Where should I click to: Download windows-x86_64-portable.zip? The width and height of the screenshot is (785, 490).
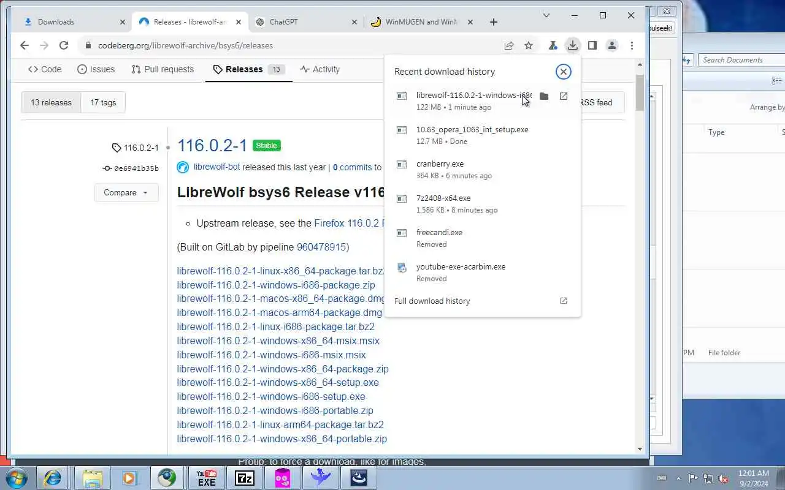pyautogui.click(x=282, y=439)
